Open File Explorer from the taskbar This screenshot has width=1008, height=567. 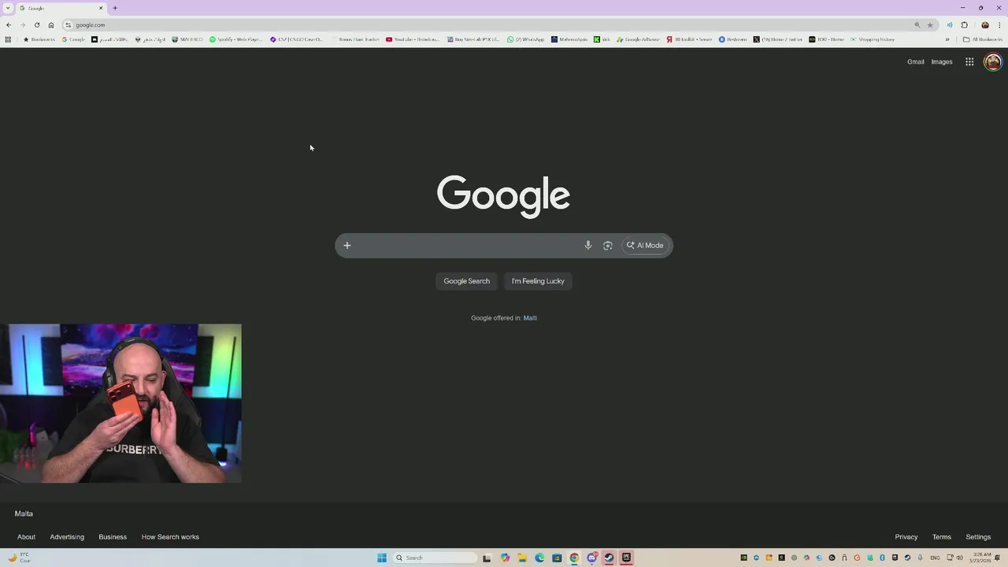point(522,558)
